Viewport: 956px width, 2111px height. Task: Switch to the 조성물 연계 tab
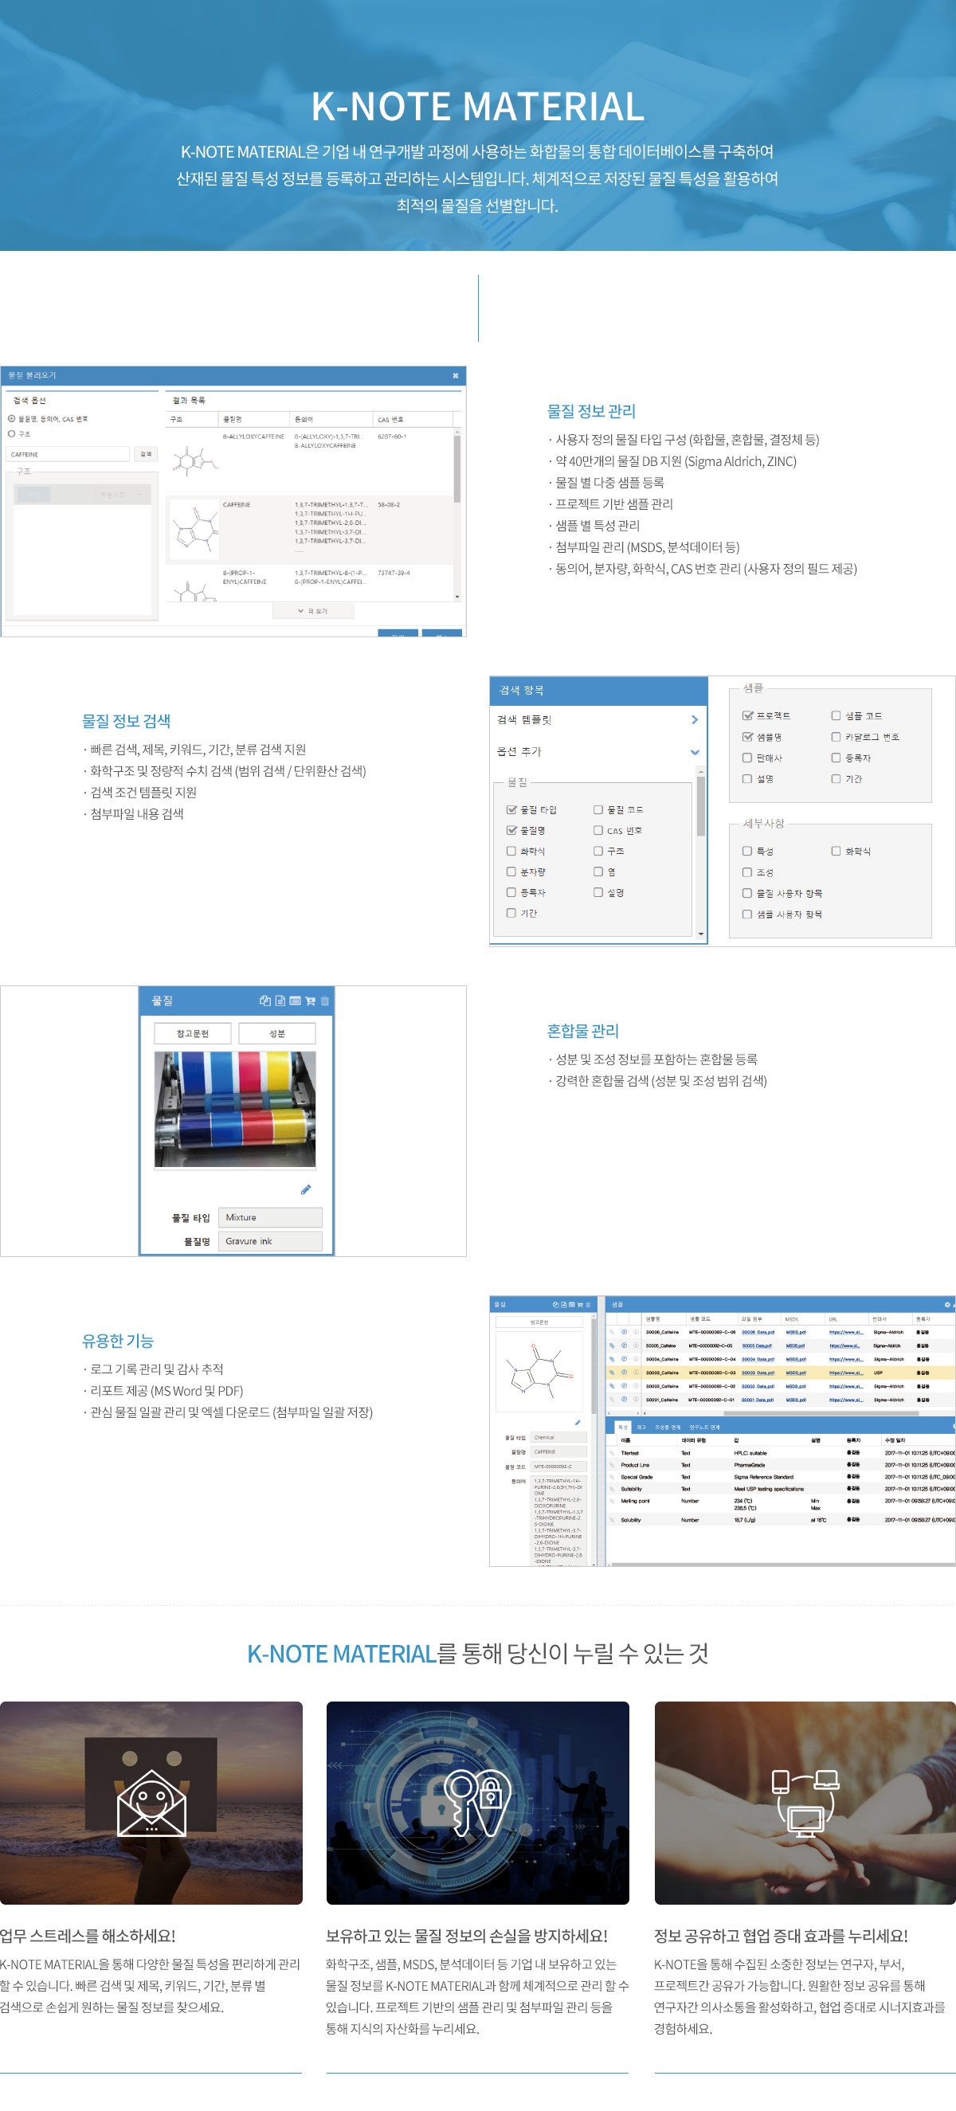coord(668,1428)
